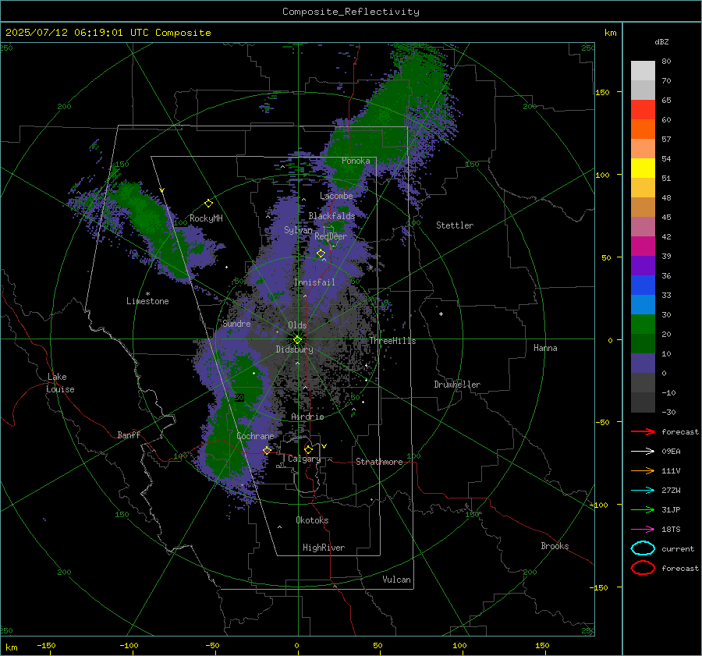This screenshot has width=702, height=656.
Task: Click the red forecast arrow in the legend
Action: pyautogui.click(x=643, y=431)
